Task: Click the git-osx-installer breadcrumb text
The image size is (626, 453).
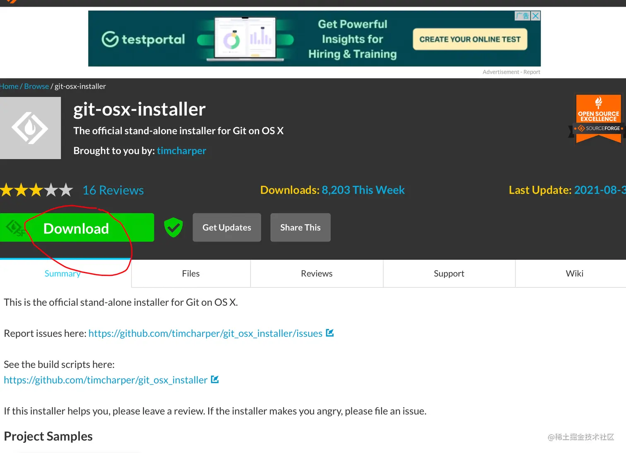Action: tap(80, 86)
